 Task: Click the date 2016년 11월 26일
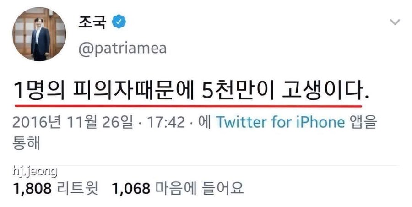pos(72,123)
